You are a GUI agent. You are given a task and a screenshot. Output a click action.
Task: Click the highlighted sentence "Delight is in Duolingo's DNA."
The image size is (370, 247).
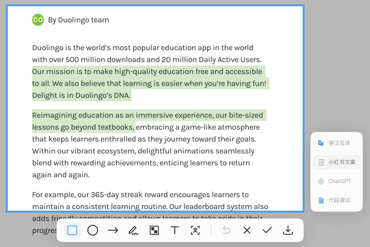coord(81,96)
